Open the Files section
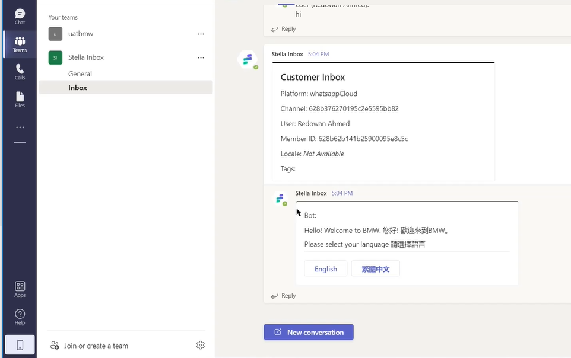Viewport: 571px width, 358px height. pyautogui.click(x=20, y=100)
